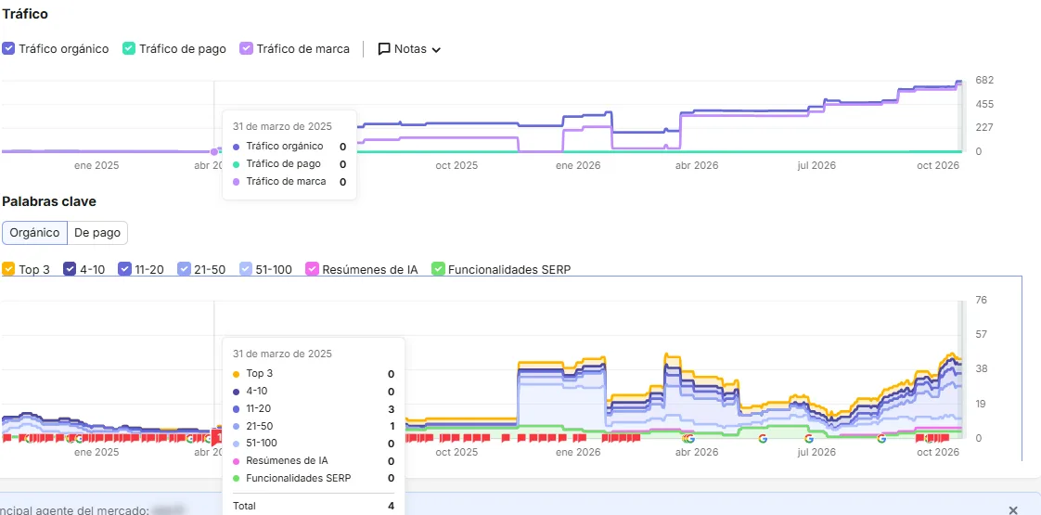This screenshot has height=515, width=1041.
Task: Click the Tráfico orgánico row in the tooltip
Action: [x=289, y=146]
